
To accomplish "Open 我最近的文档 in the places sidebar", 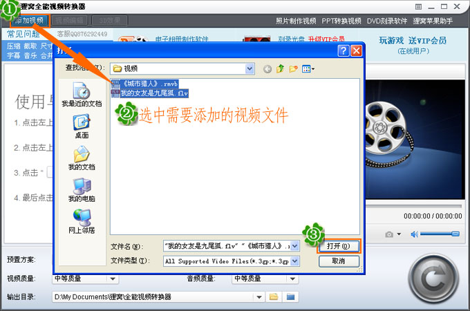I will [x=82, y=95].
